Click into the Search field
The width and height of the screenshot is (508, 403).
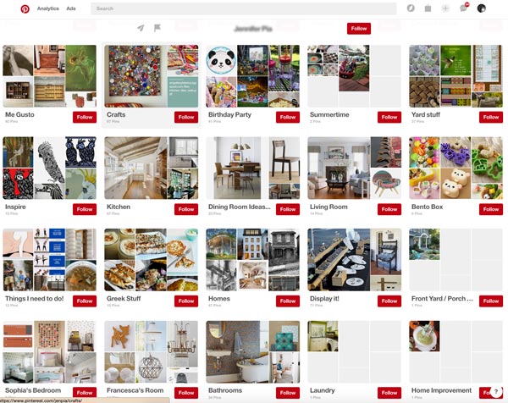pos(243,8)
